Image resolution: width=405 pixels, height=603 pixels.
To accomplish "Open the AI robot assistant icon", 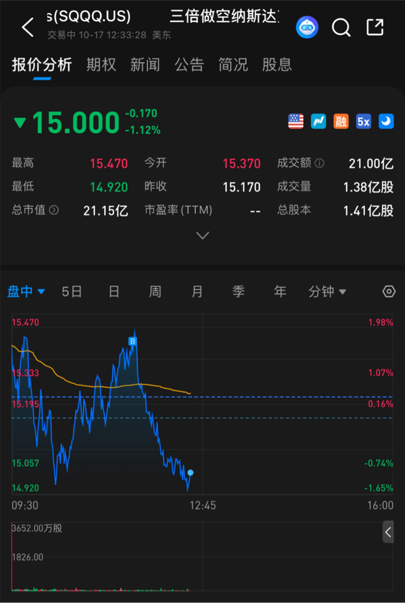I will point(307,27).
